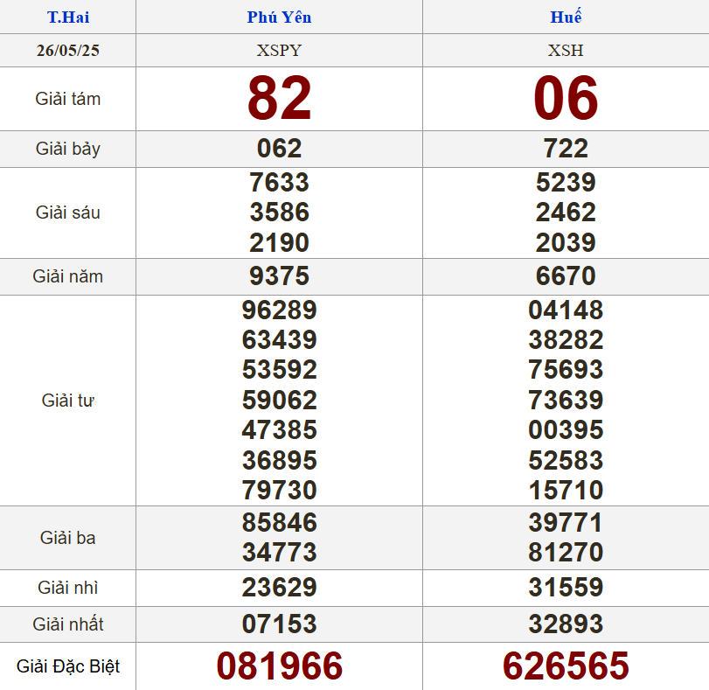This screenshot has width=709, height=690.
Task: Select the Giải tư number 15710
Action: point(566,490)
